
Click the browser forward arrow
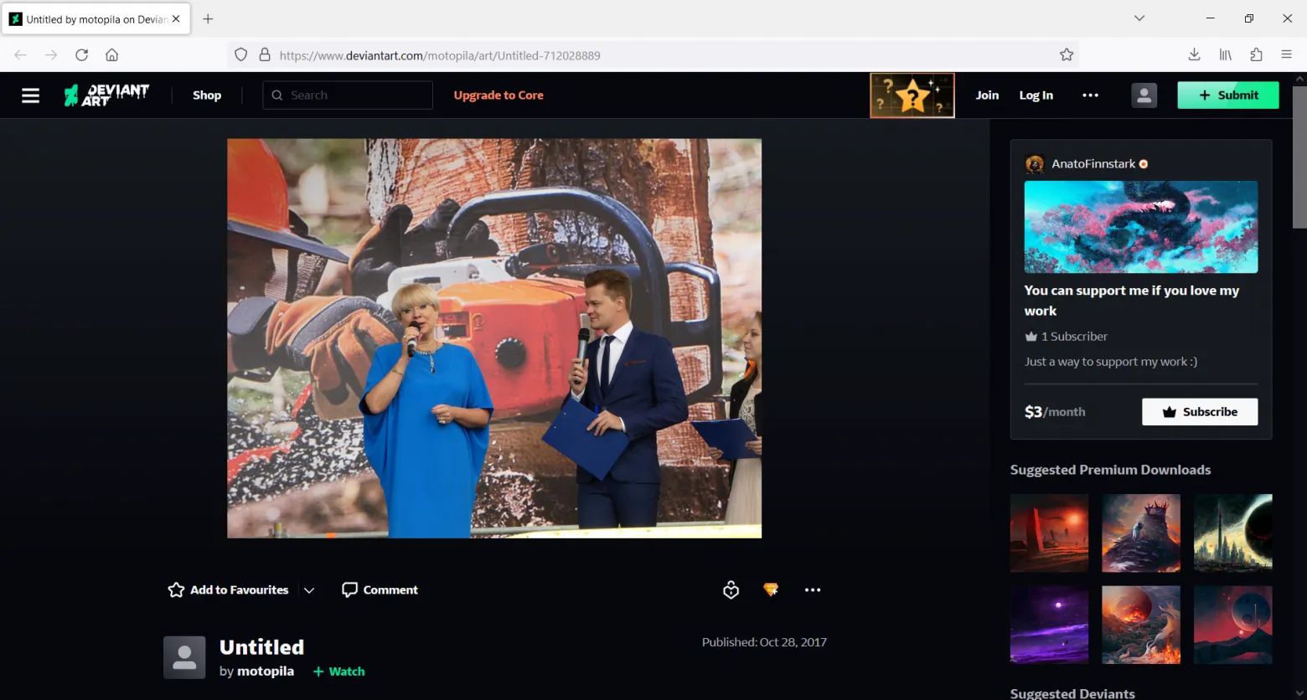pyautogui.click(x=51, y=55)
